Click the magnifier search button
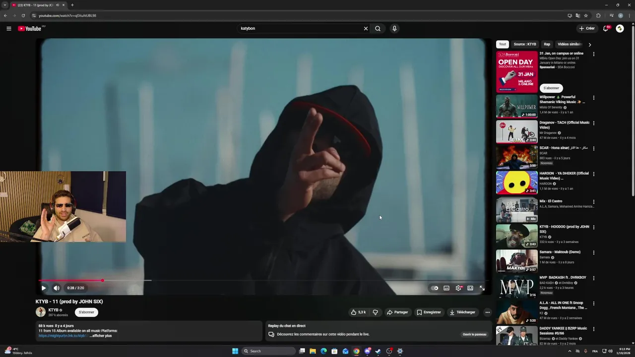 (x=378, y=28)
